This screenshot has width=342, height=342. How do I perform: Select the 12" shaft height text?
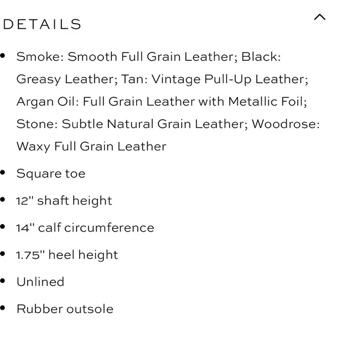(64, 201)
